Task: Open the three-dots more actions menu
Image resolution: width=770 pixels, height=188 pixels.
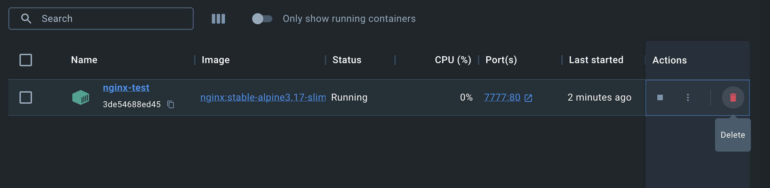Action: (x=688, y=97)
